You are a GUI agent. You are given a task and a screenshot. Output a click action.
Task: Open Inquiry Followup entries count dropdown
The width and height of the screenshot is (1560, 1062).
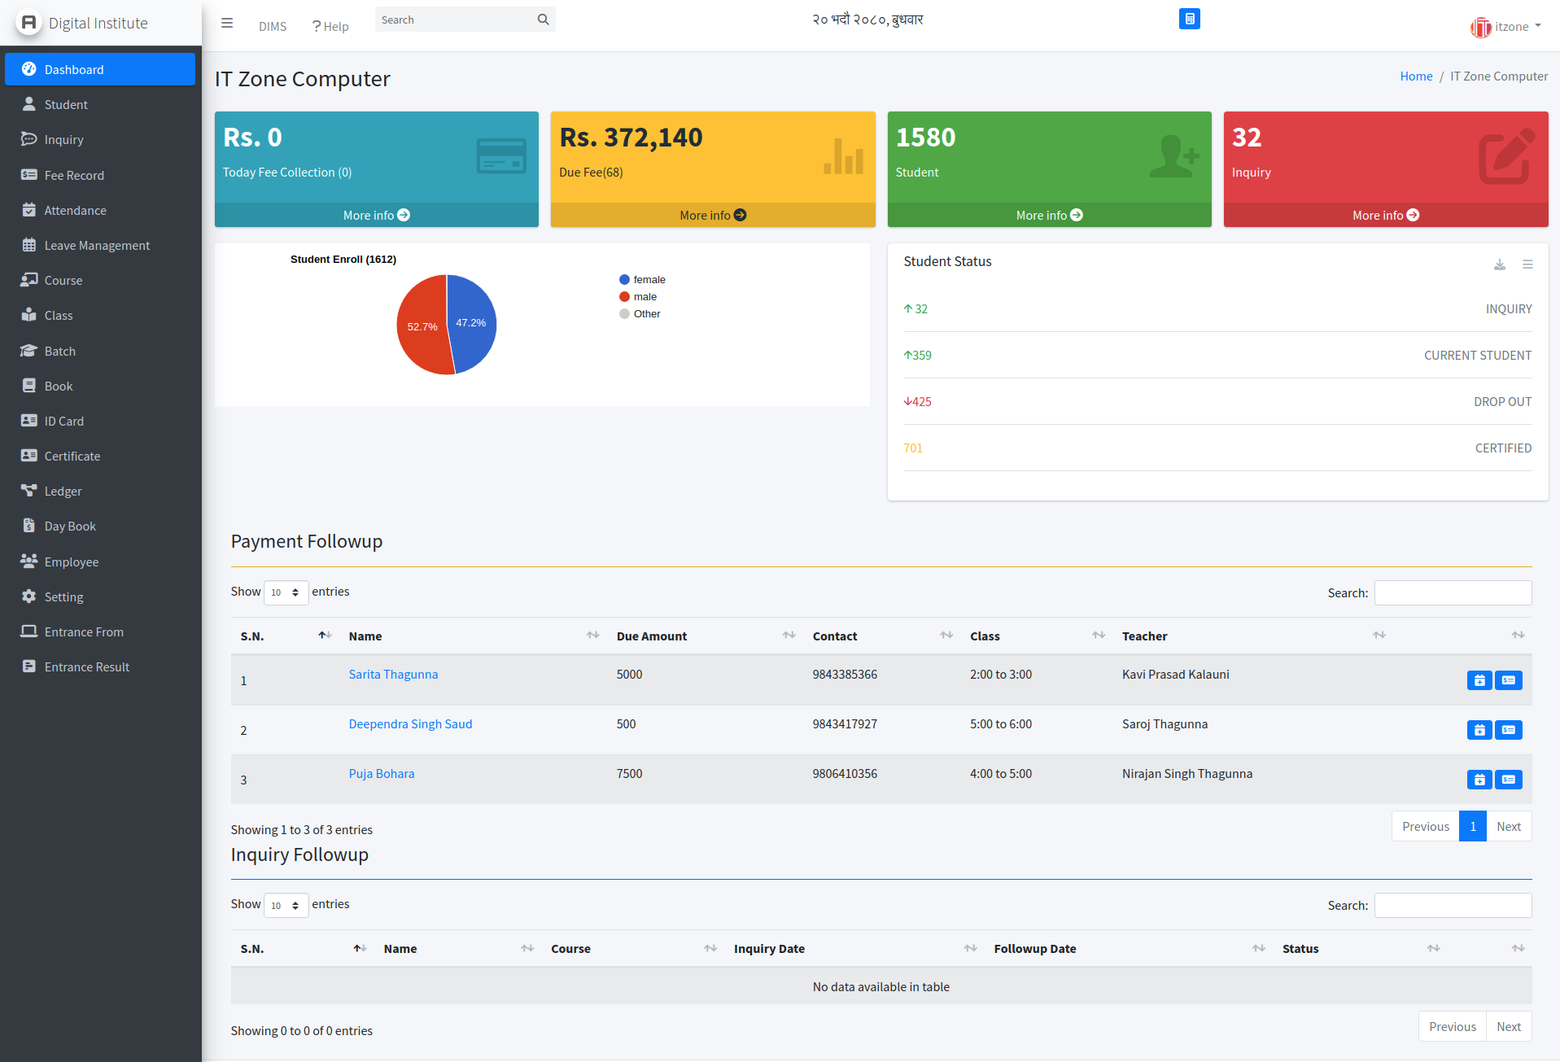point(286,905)
